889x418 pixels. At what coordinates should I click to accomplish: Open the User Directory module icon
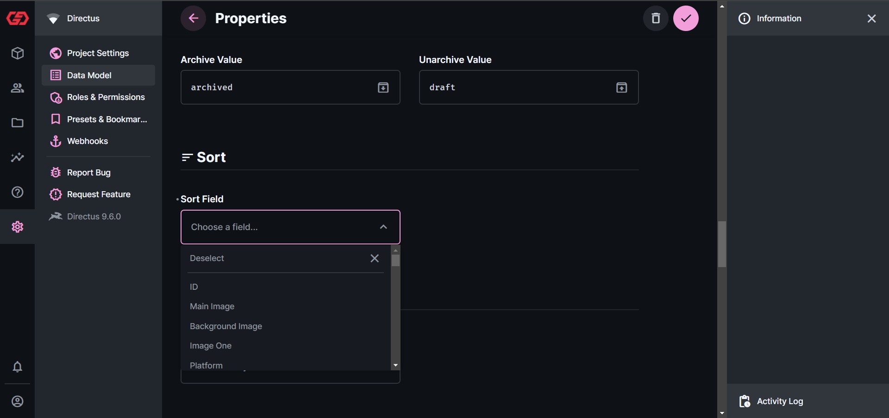17,88
